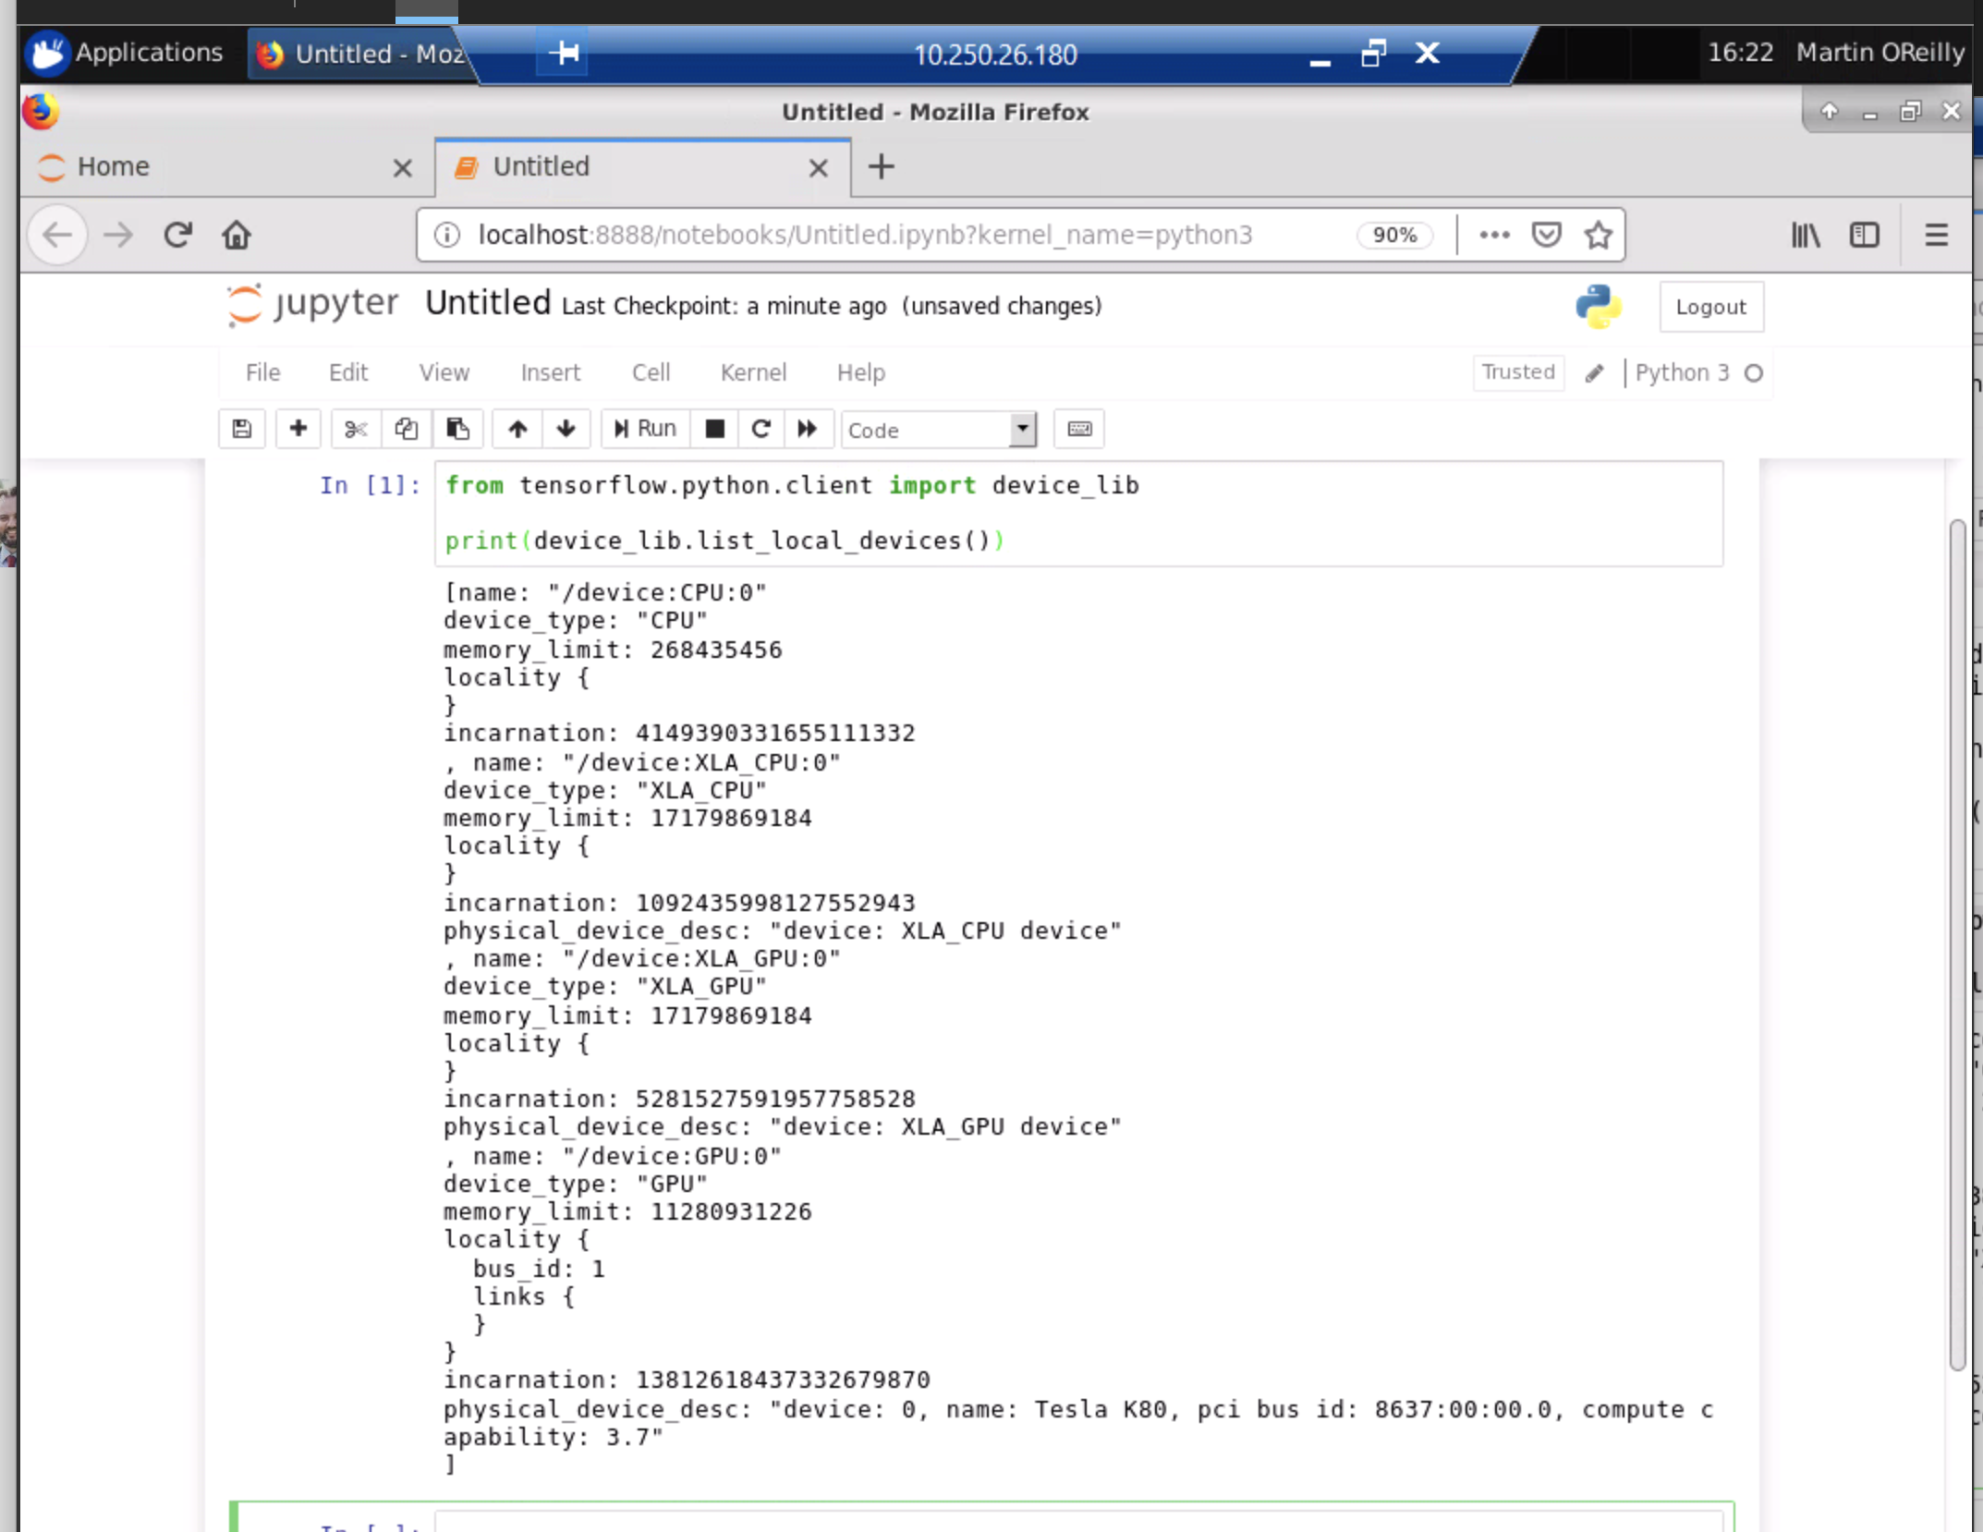Interrupt the kernel with the stop icon
Screen dimensions: 1983x1532
pyautogui.click(x=713, y=429)
